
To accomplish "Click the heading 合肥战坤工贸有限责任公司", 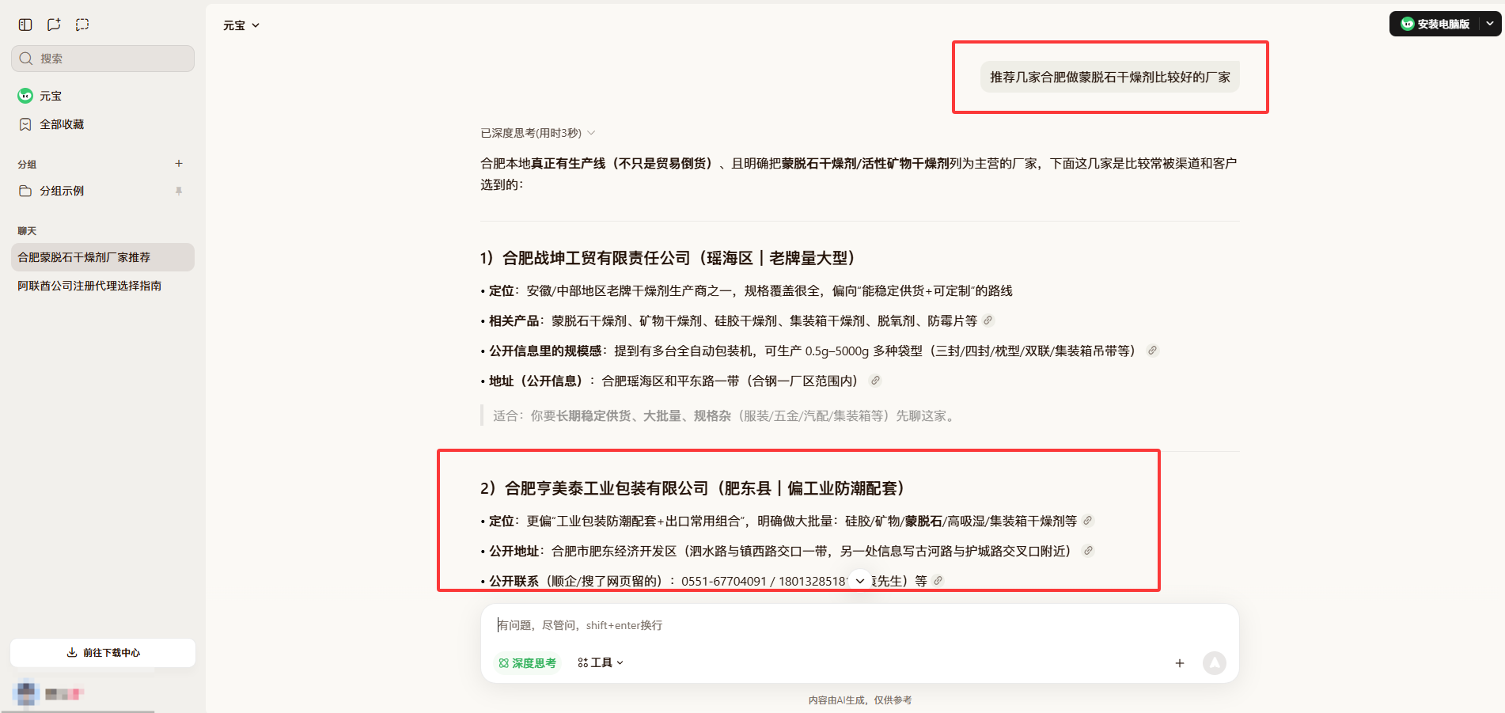I will coord(596,258).
